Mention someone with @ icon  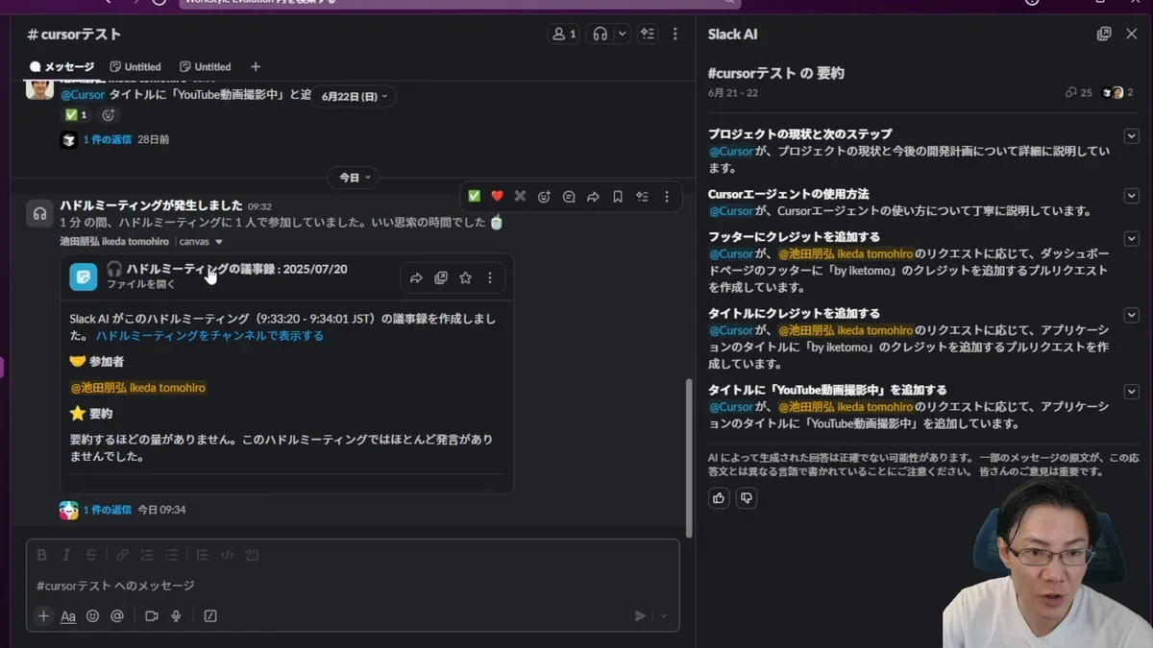click(117, 616)
